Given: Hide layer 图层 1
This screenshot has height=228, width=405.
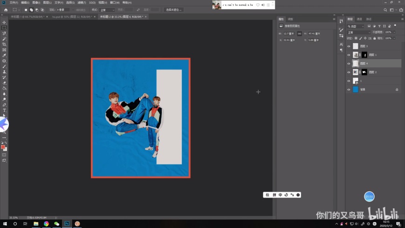Looking at the screenshot, I should (349, 55).
